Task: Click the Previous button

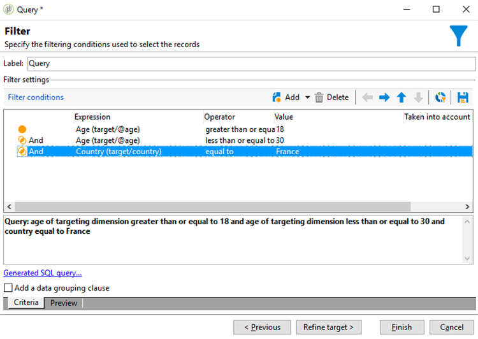Action: tap(262, 327)
